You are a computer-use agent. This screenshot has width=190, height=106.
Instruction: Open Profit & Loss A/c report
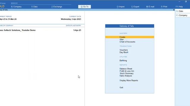pos(127,71)
